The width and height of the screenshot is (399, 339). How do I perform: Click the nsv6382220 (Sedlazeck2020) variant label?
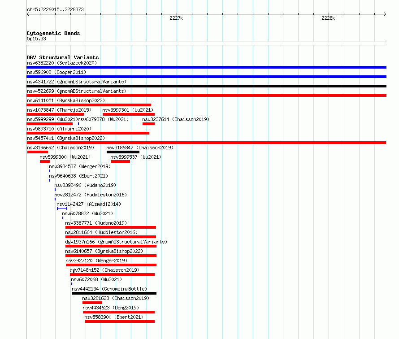coord(62,63)
